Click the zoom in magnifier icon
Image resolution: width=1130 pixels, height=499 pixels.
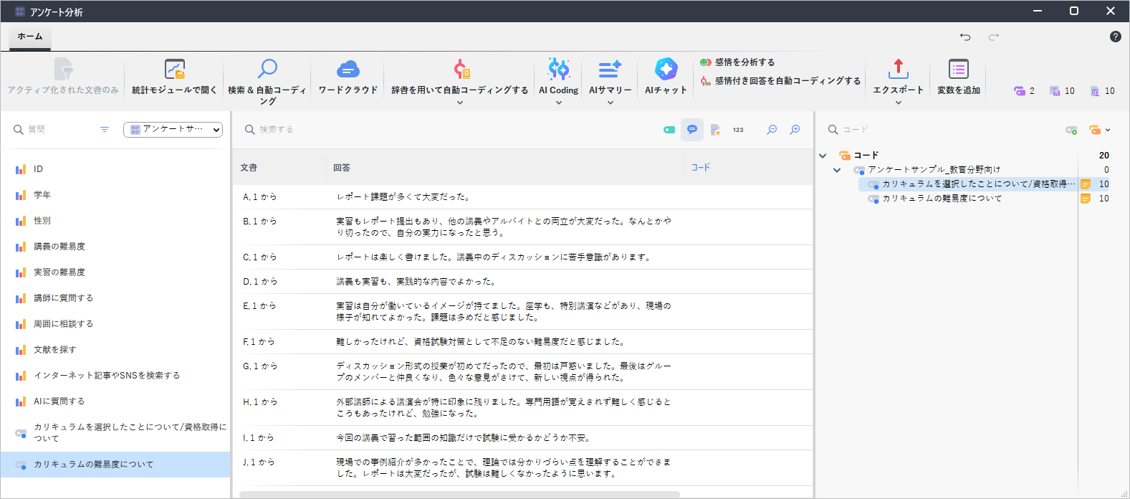pos(795,130)
